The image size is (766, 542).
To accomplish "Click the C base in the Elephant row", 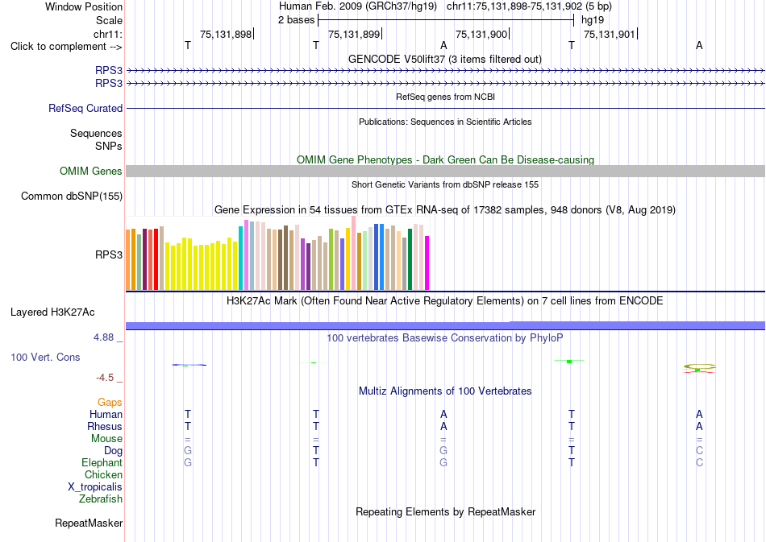I will click(699, 462).
